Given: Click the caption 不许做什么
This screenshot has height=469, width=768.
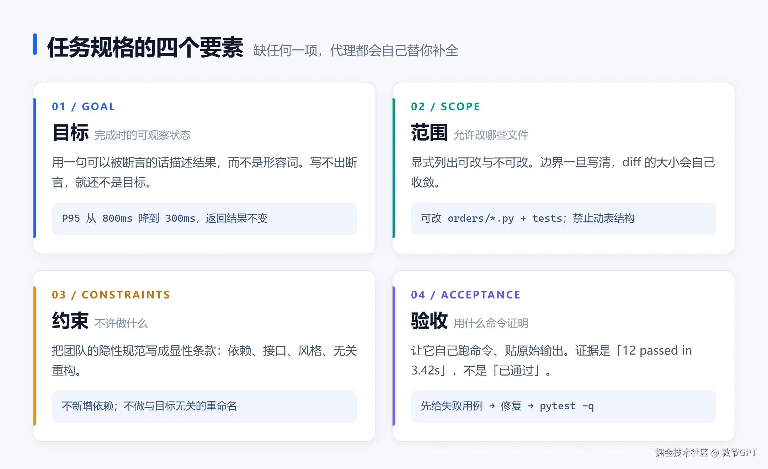Looking at the screenshot, I should point(121,323).
